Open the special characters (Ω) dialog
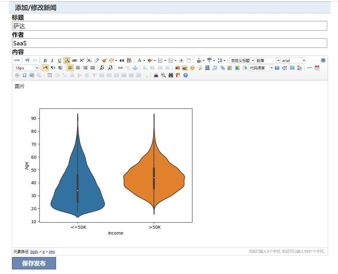Screen dimensions: 338x274 coord(25,75)
